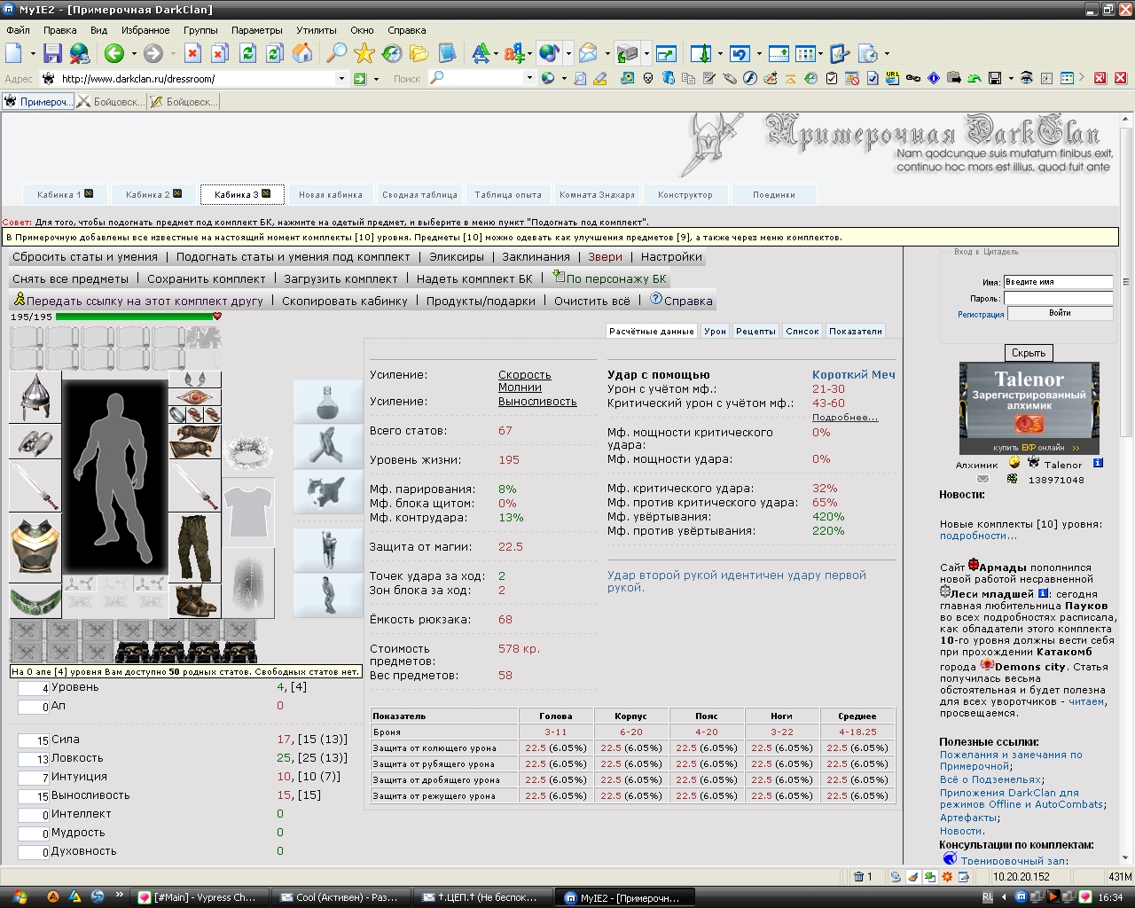Click the green 195/195 health bar
The height and width of the screenshot is (908, 1135).
(135, 317)
